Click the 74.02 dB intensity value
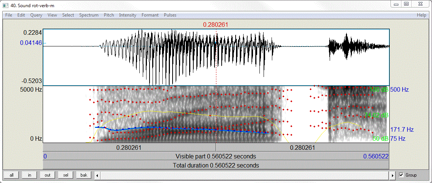The width and height of the screenshot is (432, 183). coord(376,115)
